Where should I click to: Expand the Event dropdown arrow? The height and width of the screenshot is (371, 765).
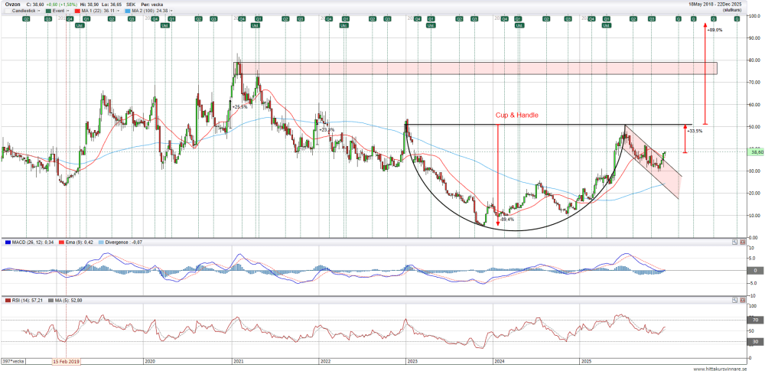(67, 10)
